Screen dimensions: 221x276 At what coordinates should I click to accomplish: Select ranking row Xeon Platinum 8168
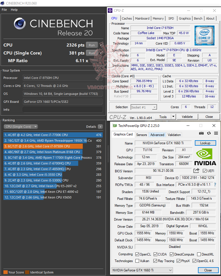pos(53,152)
